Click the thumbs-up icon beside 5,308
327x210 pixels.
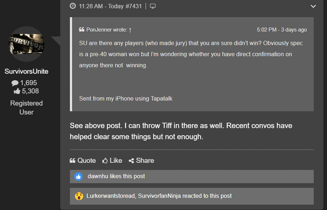click(17, 91)
